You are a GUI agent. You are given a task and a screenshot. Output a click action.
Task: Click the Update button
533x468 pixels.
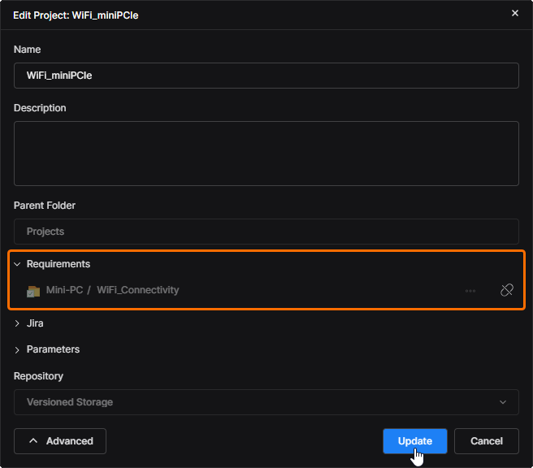pyautogui.click(x=414, y=441)
